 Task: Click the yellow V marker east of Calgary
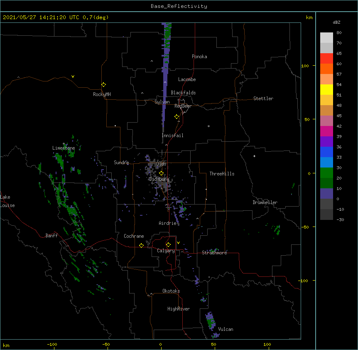click(x=178, y=243)
